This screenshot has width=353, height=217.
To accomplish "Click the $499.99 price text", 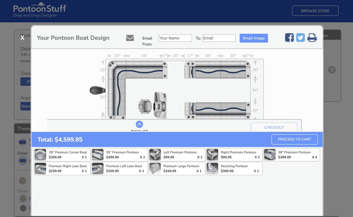I will click(112, 157).
